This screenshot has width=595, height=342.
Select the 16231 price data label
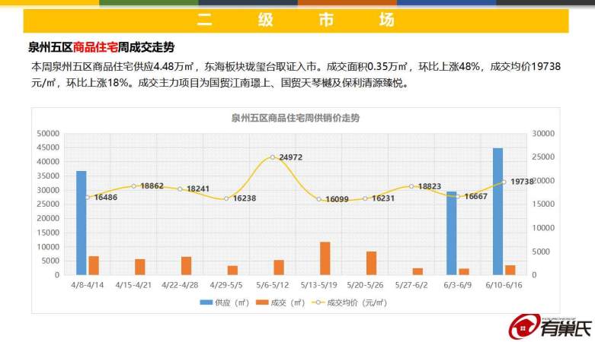(383, 198)
